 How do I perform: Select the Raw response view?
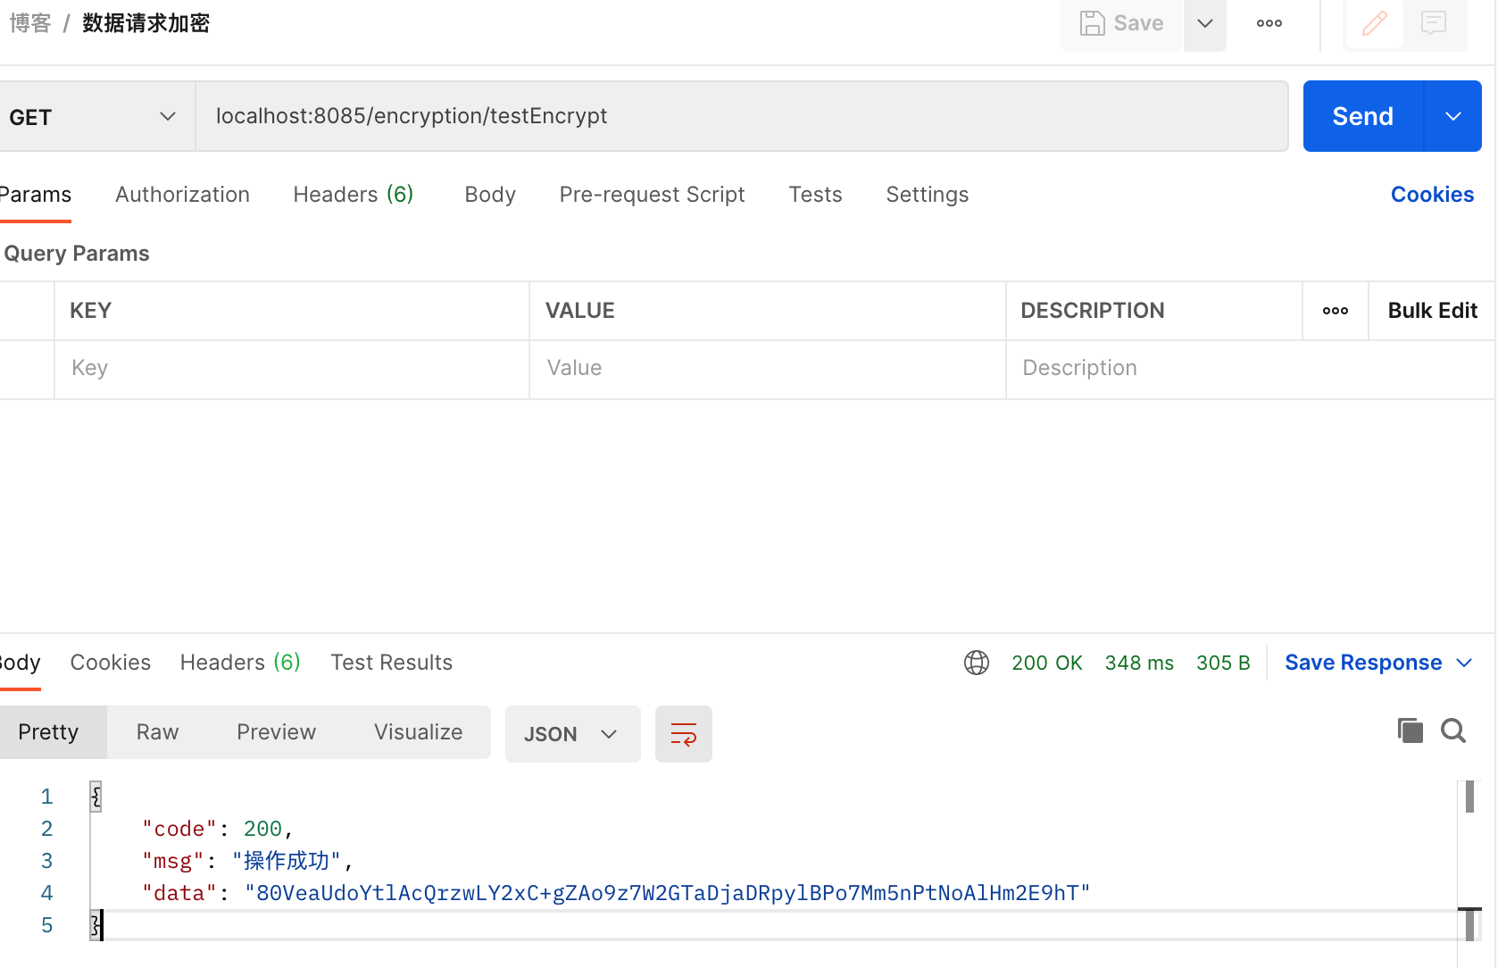click(x=157, y=732)
